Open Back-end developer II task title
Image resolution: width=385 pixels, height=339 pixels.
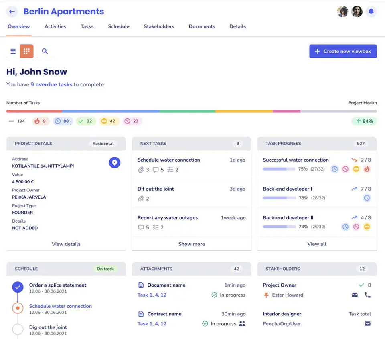point(288,218)
